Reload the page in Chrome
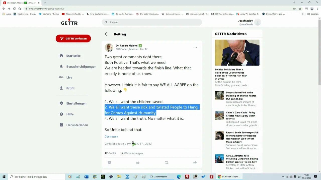Screen dimensions: 321x180 [x=14, y=9]
